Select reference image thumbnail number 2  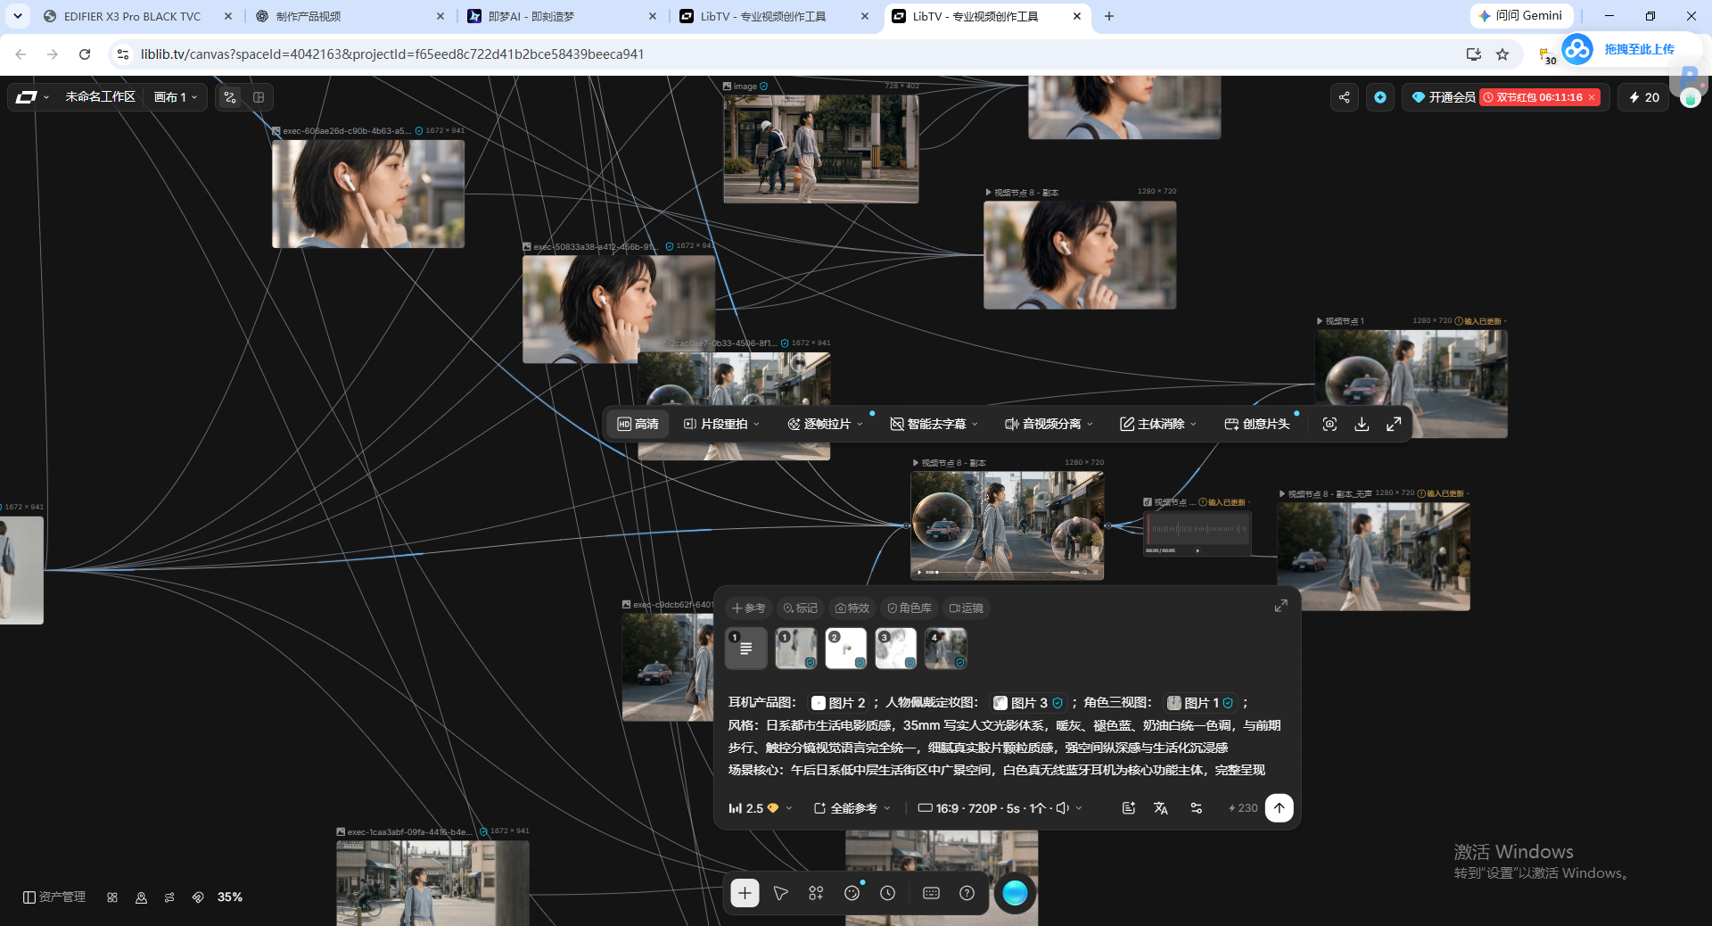[x=846, y=649]
